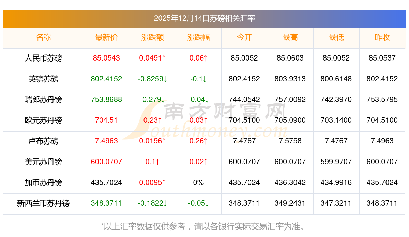Click the low value 703.1400
The height and width of the screenshot is (237, 409).
pyautogui.click(x=336, y=120)
